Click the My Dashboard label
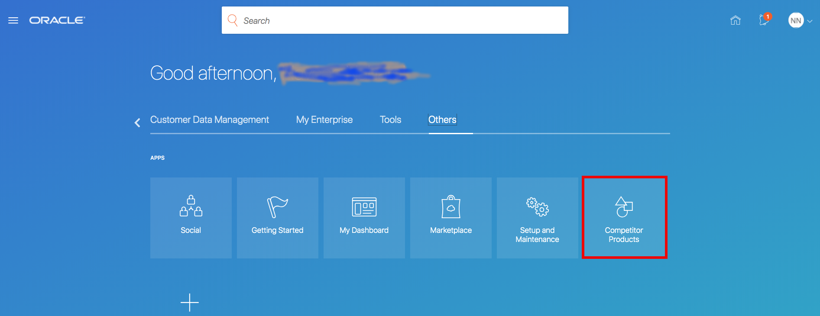Image resolution: width=820 pixels, height=316 pixels. pos(364,230)
